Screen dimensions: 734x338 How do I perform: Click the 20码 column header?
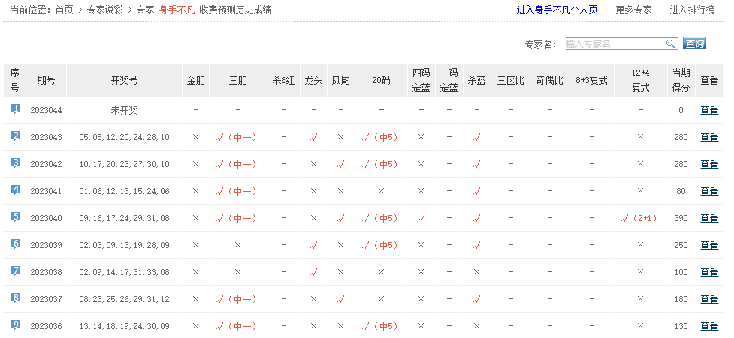point(381,80)
